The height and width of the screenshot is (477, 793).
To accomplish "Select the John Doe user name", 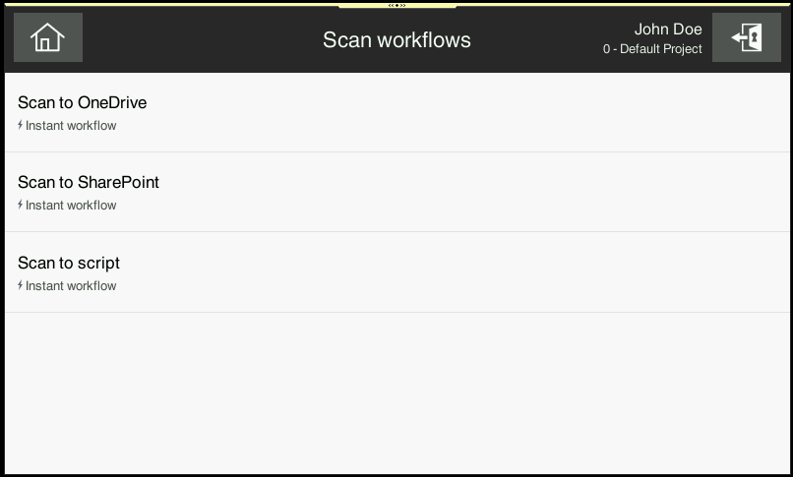I will click(x=668, y=30).
